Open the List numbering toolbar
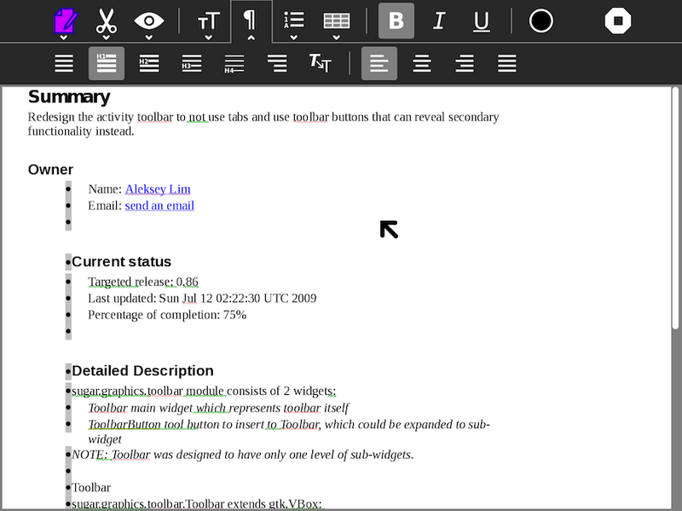This screenshot has height=511, width=682. click(293, 21)
